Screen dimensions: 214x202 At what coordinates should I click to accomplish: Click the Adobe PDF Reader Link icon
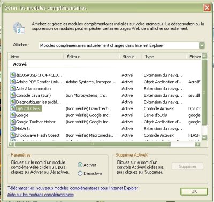pos(13,82)
